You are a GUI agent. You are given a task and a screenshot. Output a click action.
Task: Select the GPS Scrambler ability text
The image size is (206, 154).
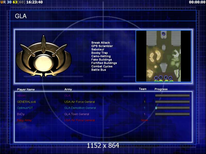(102, 46)
